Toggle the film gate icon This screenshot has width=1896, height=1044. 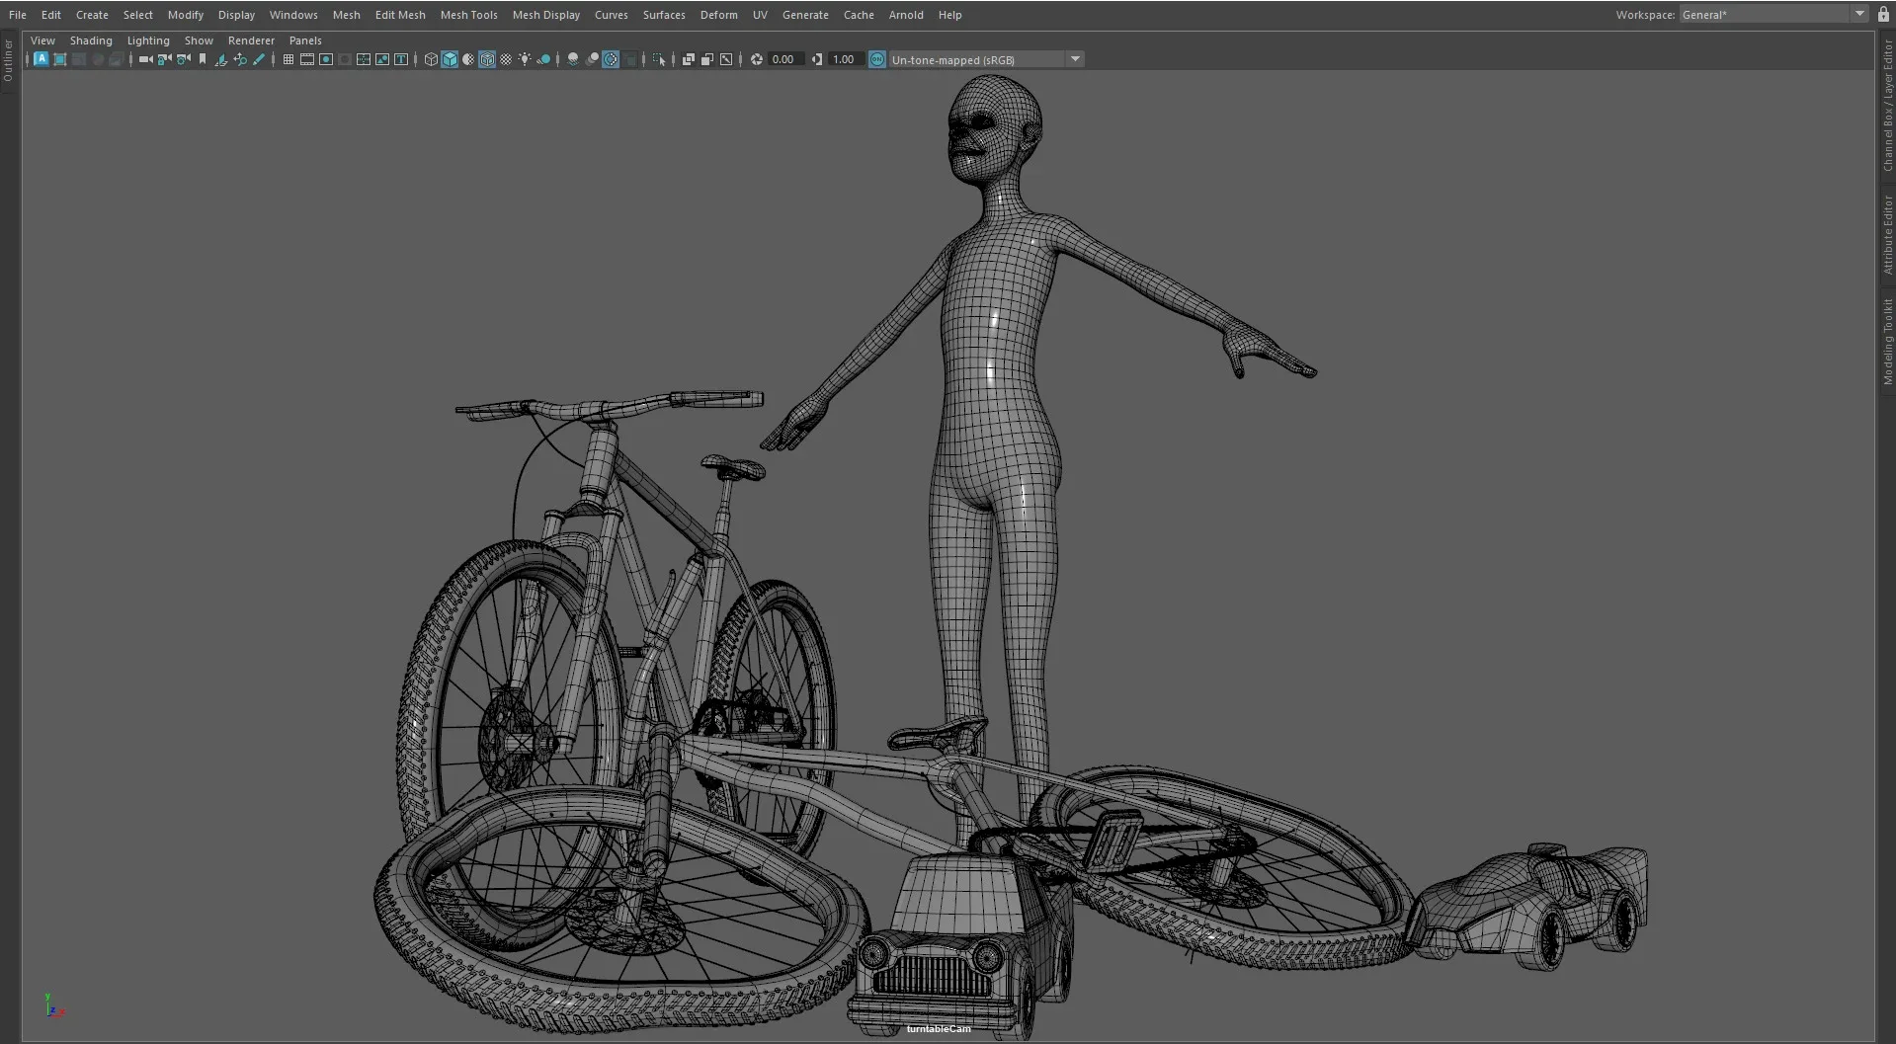[307, 59]
